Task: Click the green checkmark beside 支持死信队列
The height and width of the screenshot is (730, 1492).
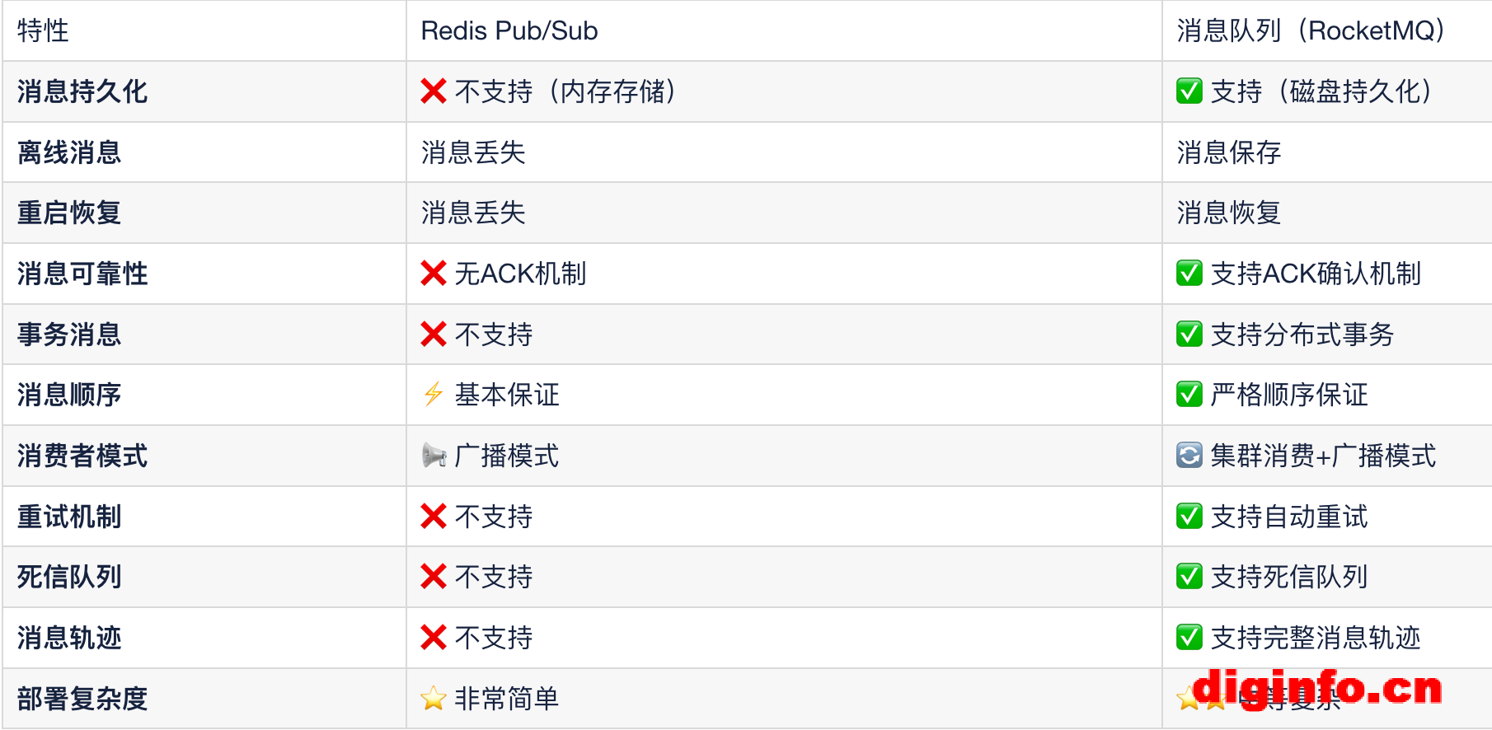Action: coord(1189,577)
